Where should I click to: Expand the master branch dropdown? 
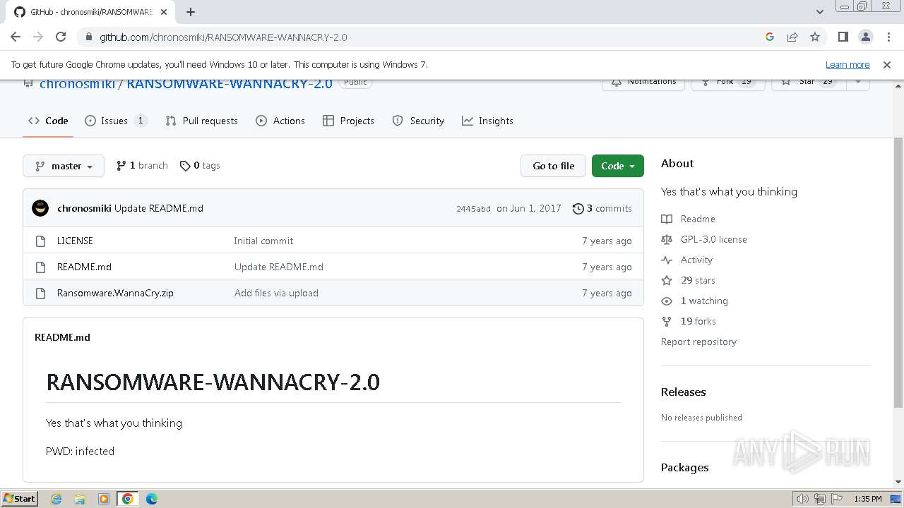tap(64, 166)
